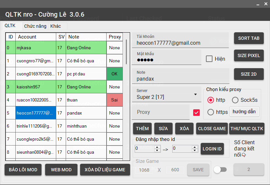
Task: Click the Account column header
Action: [x=36, y=37]
